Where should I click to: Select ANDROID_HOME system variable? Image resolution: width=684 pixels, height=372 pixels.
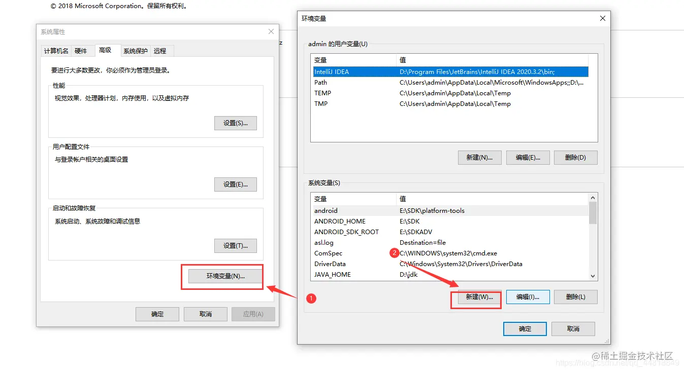pos(450,221)
